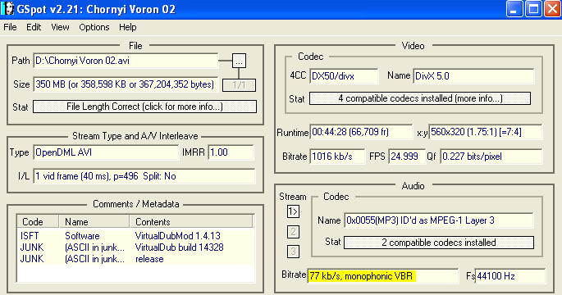This screenshot has height=295, width=562.
Task: Click the Path input field
Action: coord(126,61)
